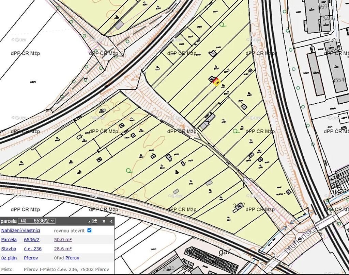Click the 50.0 m² parcel area link
349x275 pixels.
pyautogui.click(x=63, y=240)
